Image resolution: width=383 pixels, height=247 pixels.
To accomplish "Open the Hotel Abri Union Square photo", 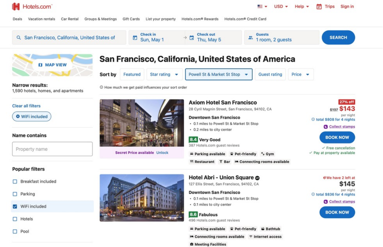I will [x=142, y=198].
